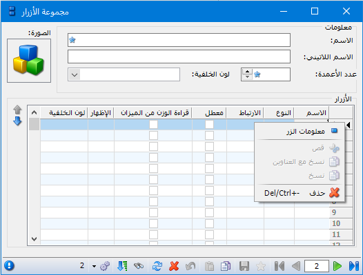Go to first record arrow icon
The height and width of the screenshot is (275, 363).
(x=279, y=266)
